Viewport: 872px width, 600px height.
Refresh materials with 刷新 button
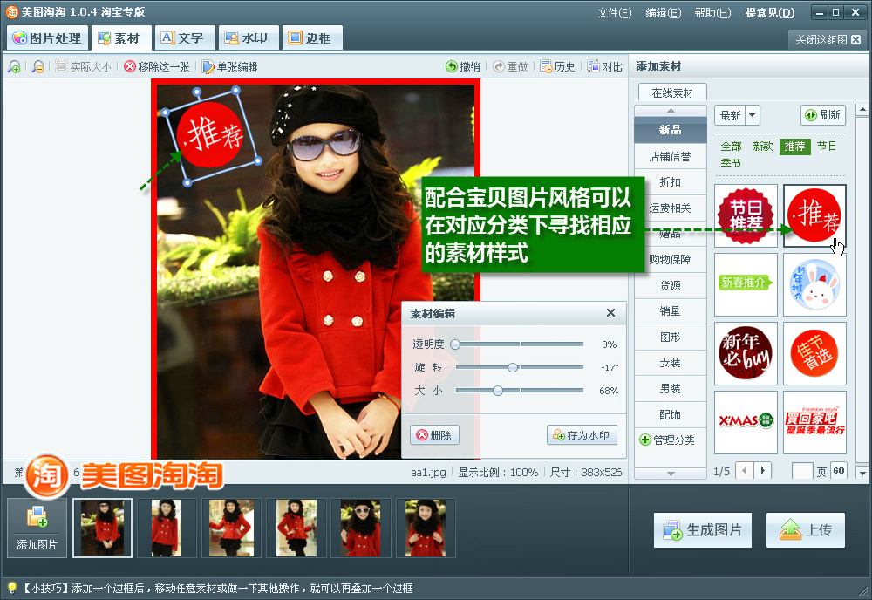tap(823, 115)
